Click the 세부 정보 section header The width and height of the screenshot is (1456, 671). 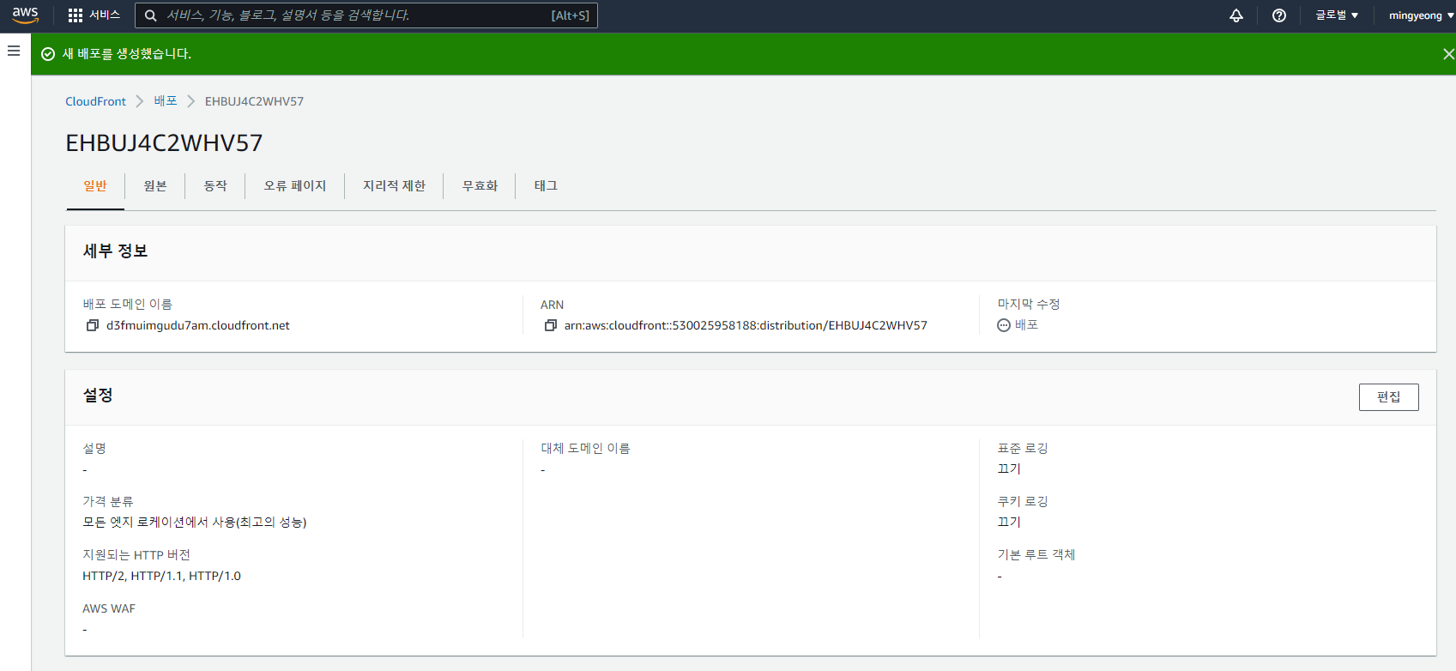pyautogui.click(x=115, y=251)
